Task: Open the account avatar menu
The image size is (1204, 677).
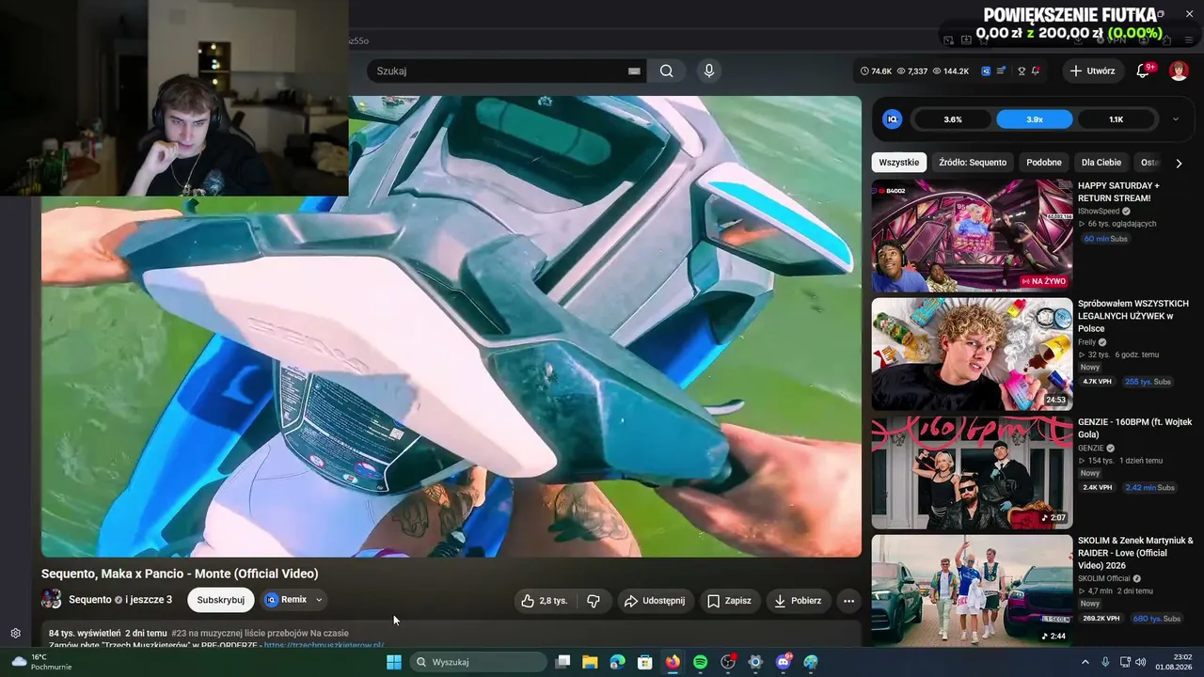Action: pos(1179,71)
